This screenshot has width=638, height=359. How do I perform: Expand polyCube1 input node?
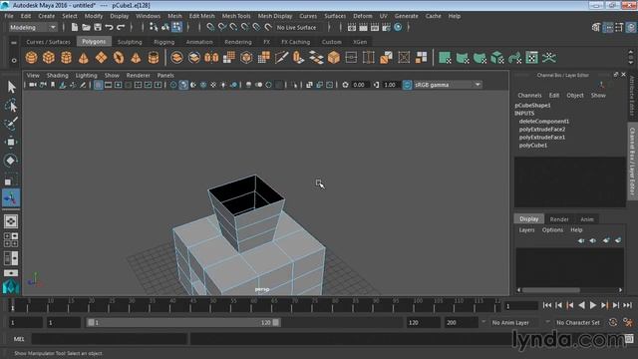[533, 145]
